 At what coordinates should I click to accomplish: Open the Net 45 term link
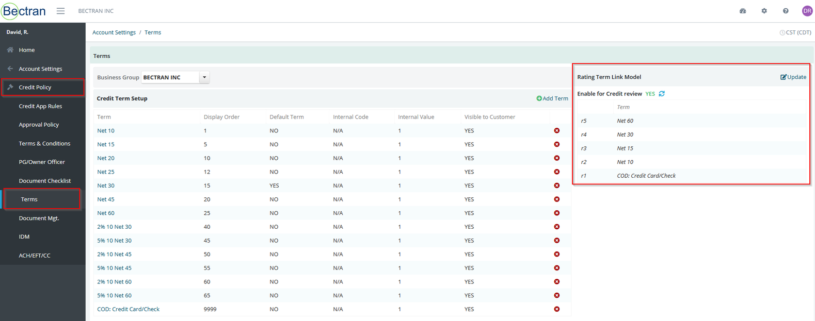click(106, 199)
